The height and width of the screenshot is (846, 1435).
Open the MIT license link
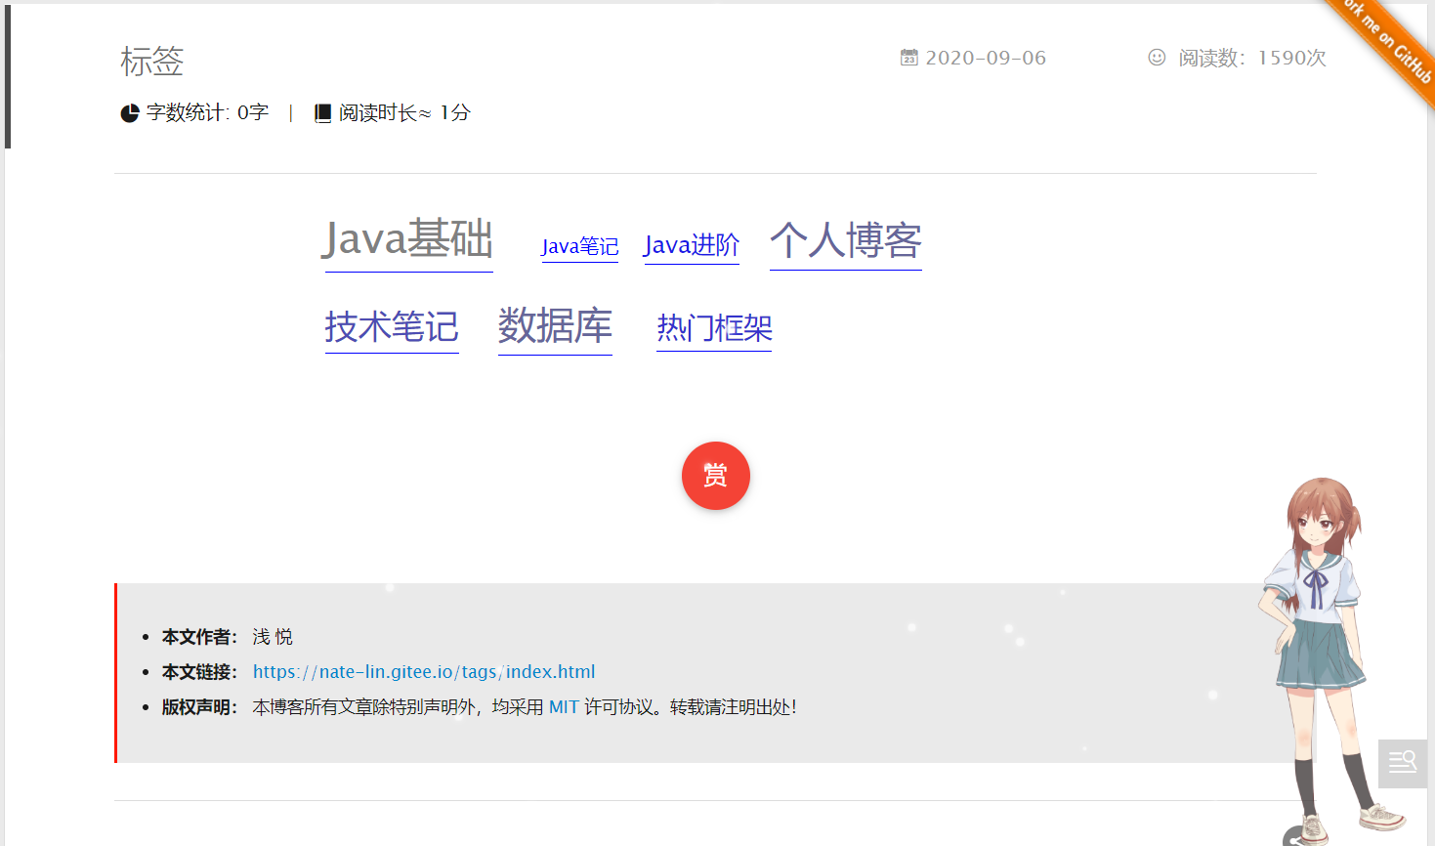[564, 707]
